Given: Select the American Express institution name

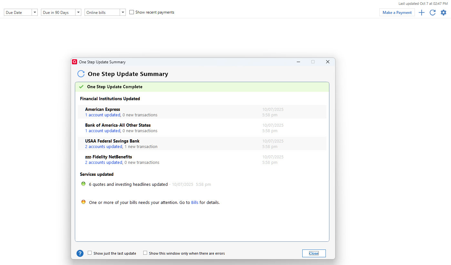Looking at the screenshot, I should coord(103,109).
